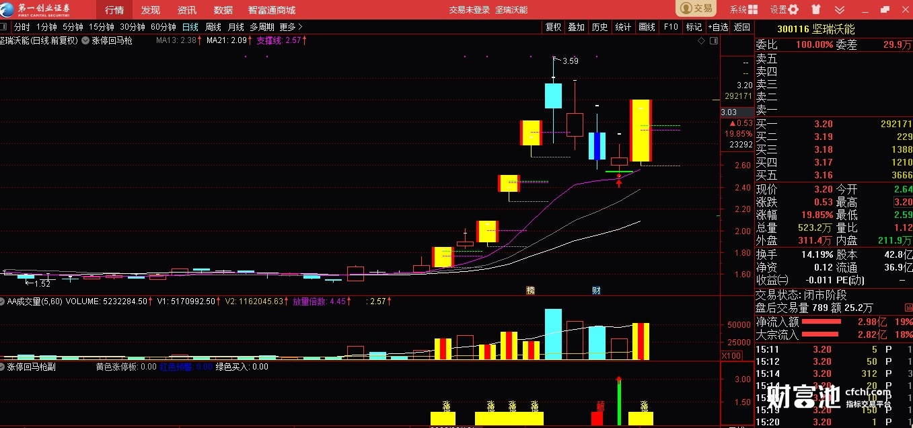Click the 历史 toolbar button
This screenshot has height=428, width=913.
[x=599, y=27]
